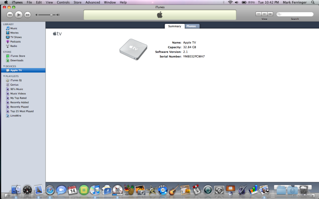The image size is (319, 199).
Task: Open iCal from the dock
Action: point(73,190)
